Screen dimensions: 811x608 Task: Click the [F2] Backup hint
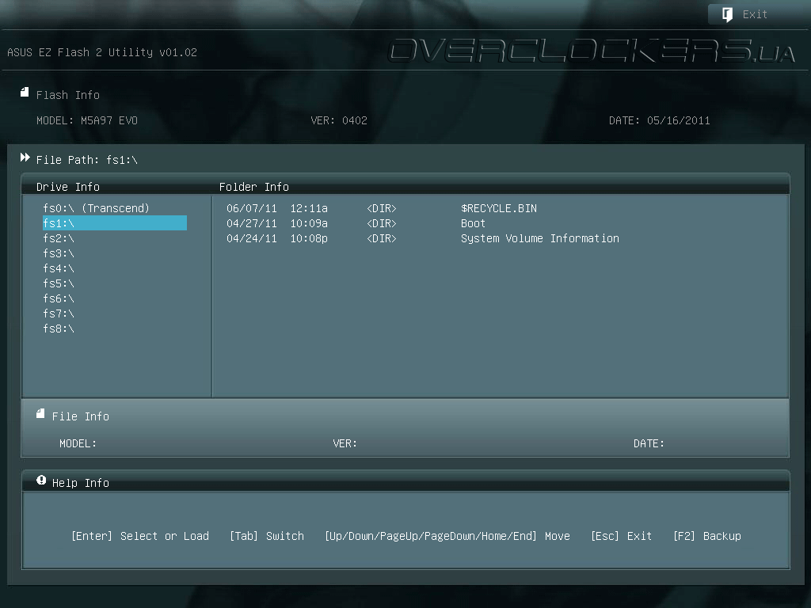point(707,536)
